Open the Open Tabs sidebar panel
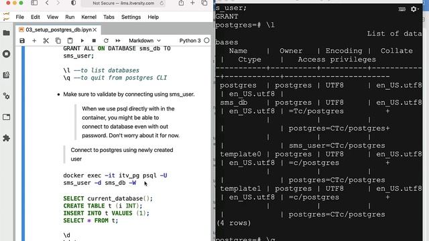 pos(6,117)
